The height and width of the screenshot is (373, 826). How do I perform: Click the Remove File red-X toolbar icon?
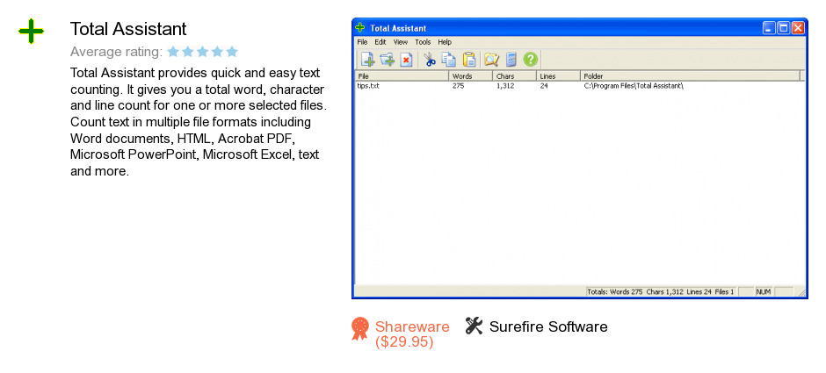pos(406,60)
